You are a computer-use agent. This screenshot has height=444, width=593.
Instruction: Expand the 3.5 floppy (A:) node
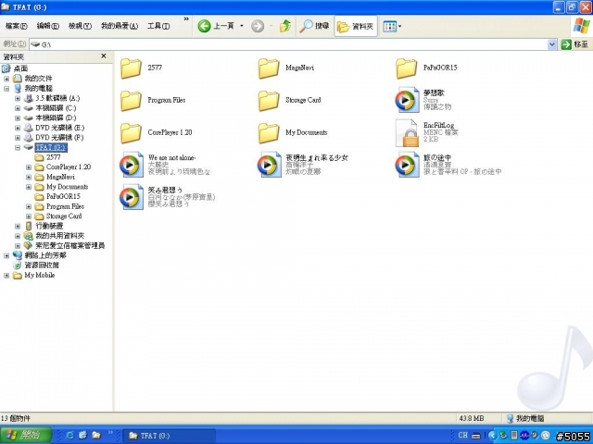coord(18,98)
